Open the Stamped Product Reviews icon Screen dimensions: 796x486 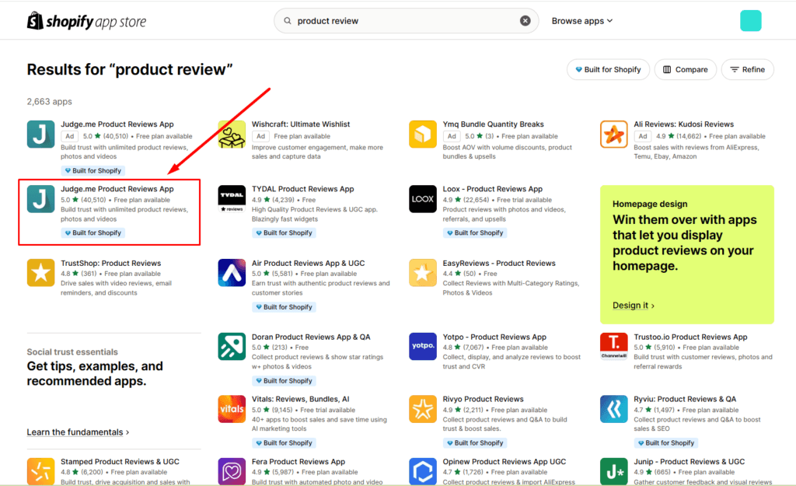click(x=40, y=471)
